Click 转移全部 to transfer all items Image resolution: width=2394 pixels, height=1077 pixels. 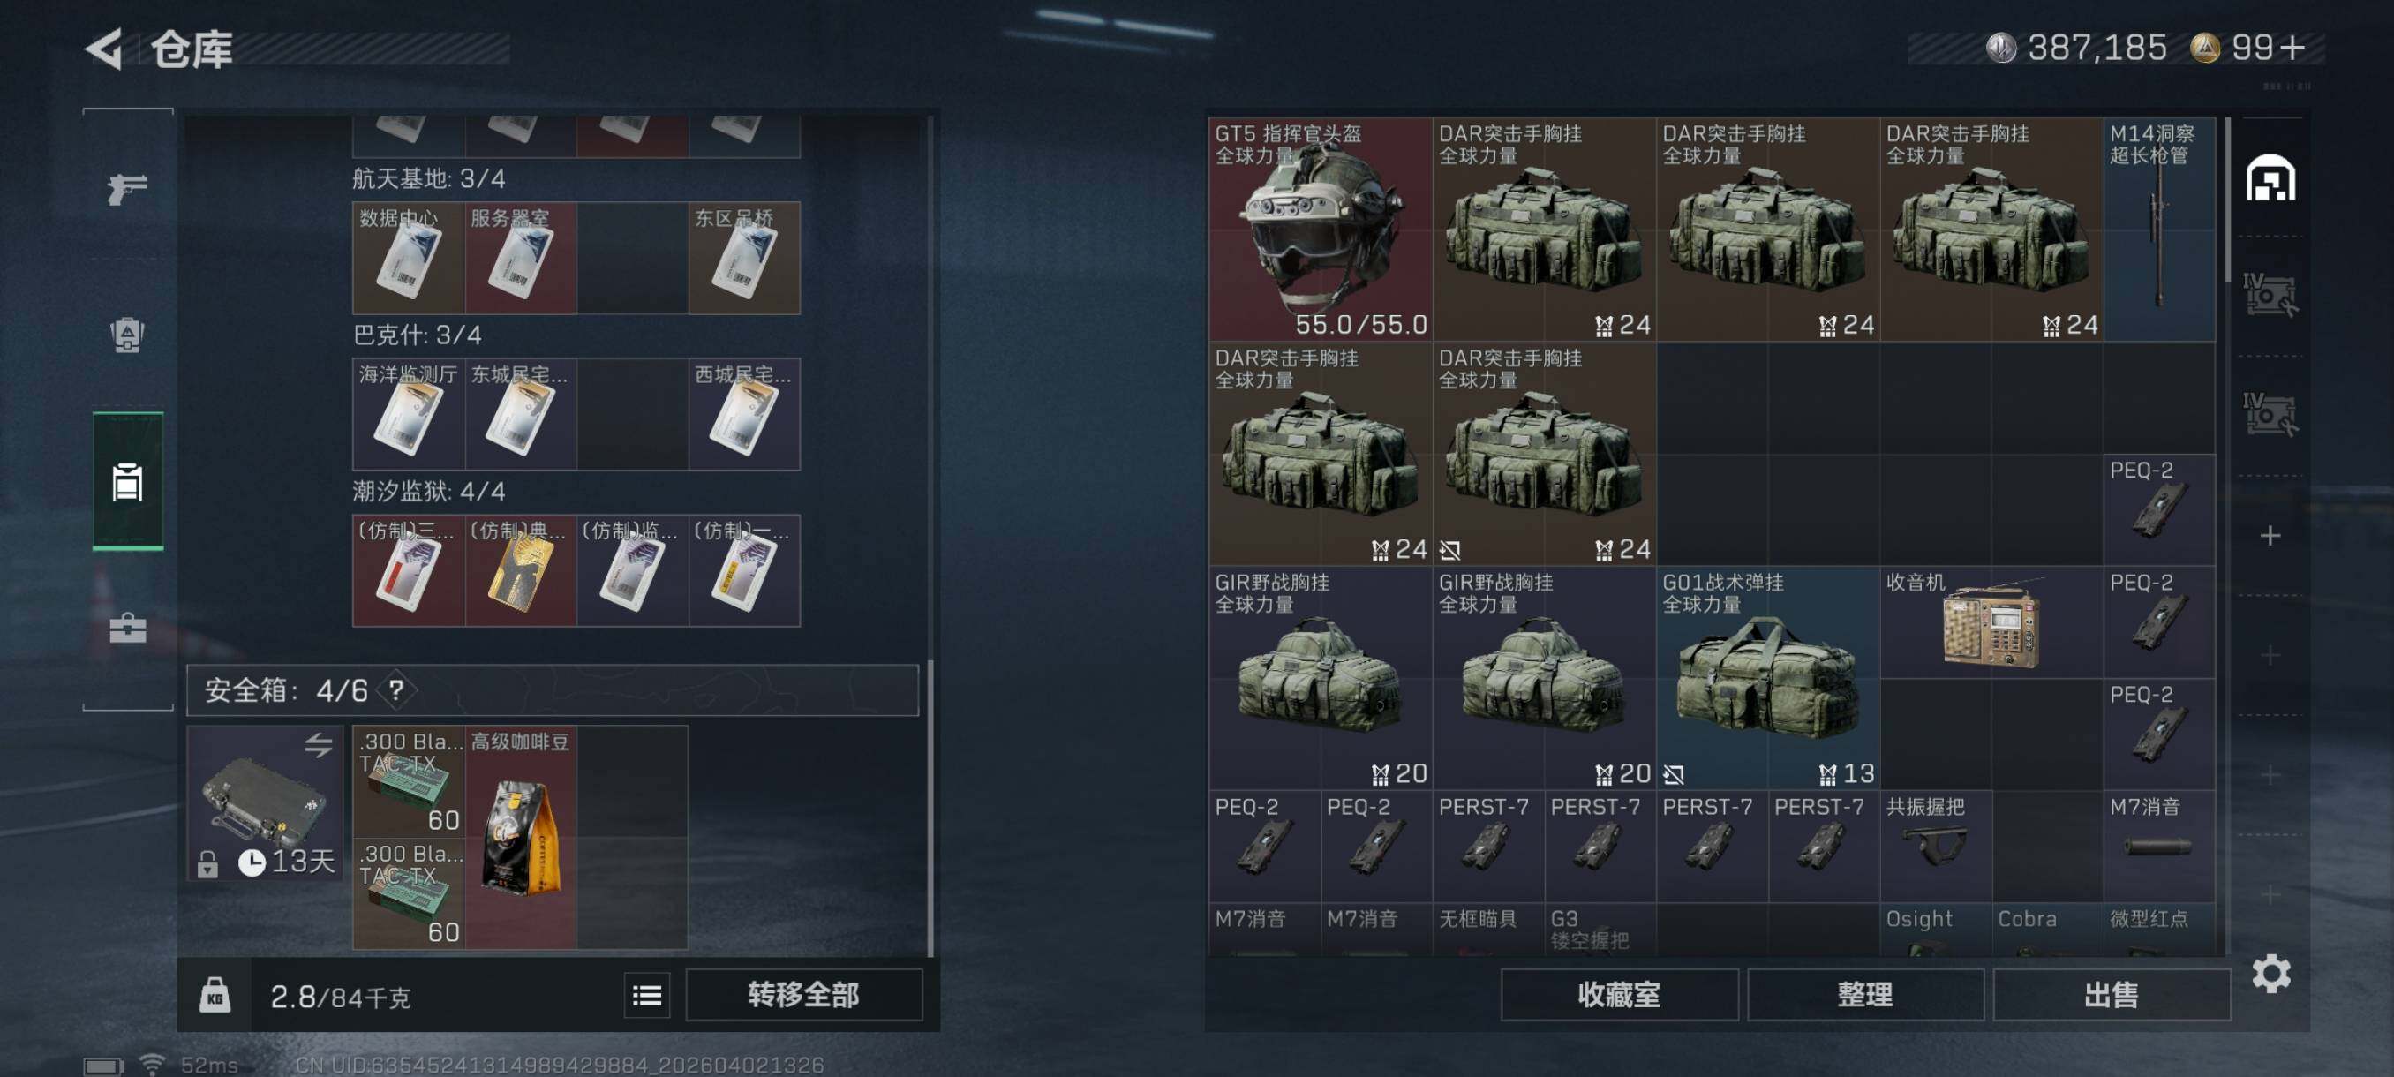click(804, 994)
